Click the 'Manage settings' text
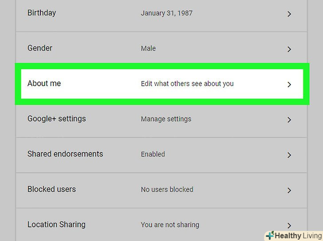The width and height of the screenshot is (323, 241). (166, 119)
